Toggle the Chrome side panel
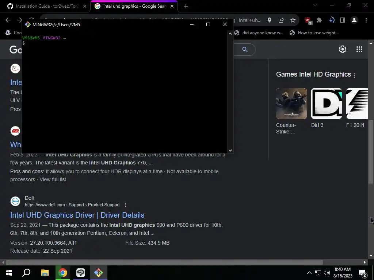 point(343,20)
